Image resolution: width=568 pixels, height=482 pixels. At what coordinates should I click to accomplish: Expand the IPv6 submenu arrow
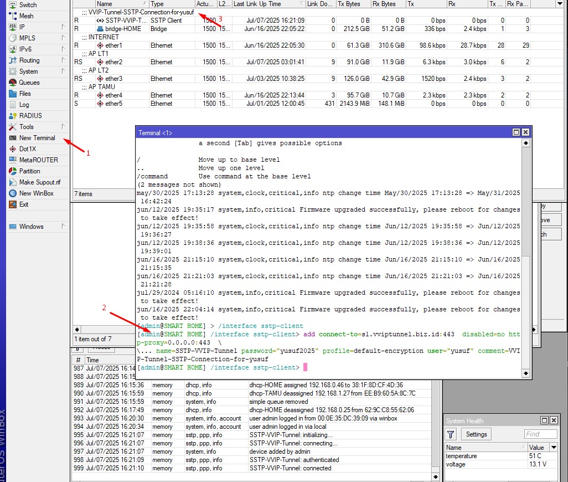(64, 49)
